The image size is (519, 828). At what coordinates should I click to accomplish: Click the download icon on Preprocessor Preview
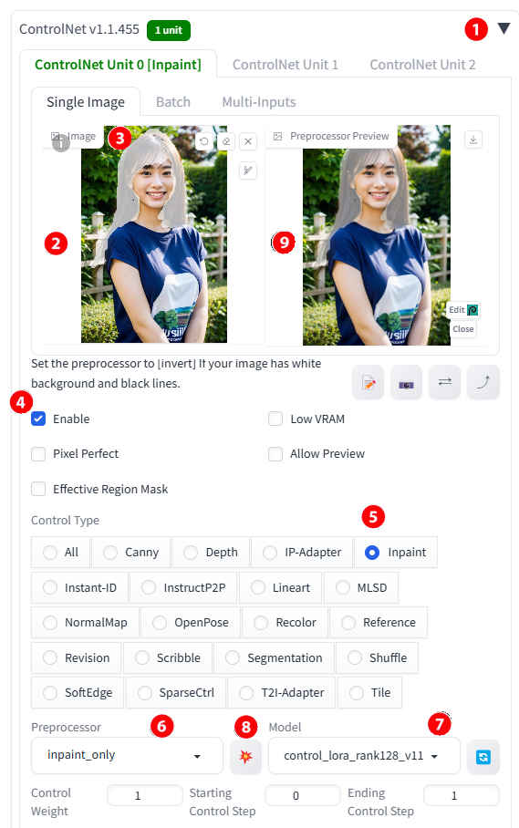(x=473, y=140)
